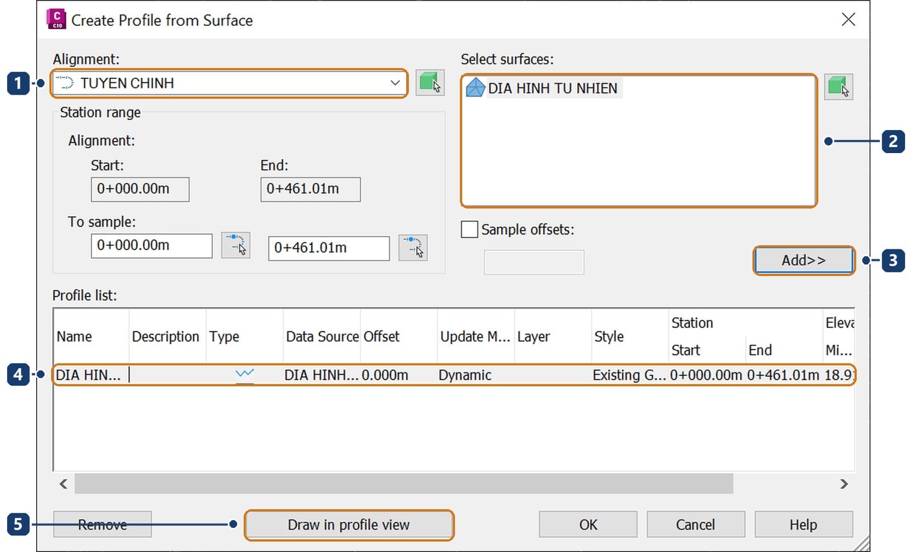916x552 pixels.
Task: Select DIA HINH TU NHIEN surface text
Action: click(553, 89)
